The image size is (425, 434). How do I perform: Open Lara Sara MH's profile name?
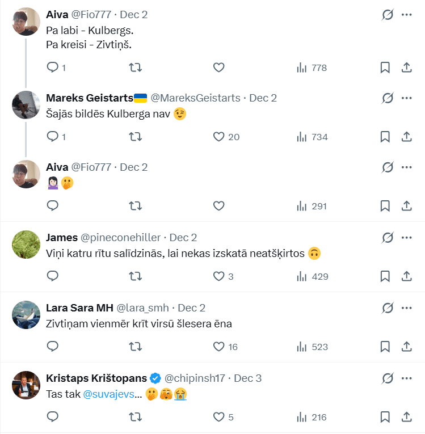coord(78,307)
